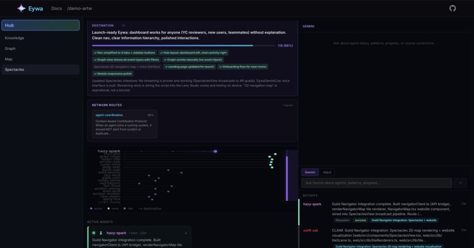Open the Hub sidebar item
474x248 pixels.
click(41, 25)
